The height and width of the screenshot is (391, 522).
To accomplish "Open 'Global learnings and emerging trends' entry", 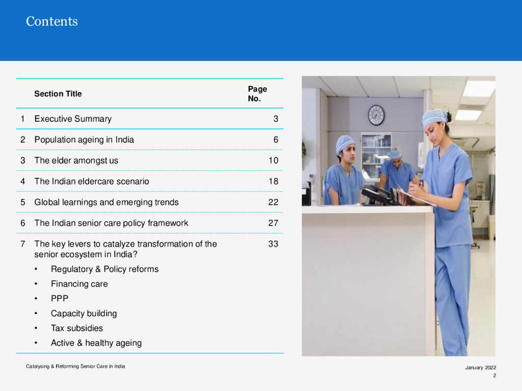I will click(106, 202).
